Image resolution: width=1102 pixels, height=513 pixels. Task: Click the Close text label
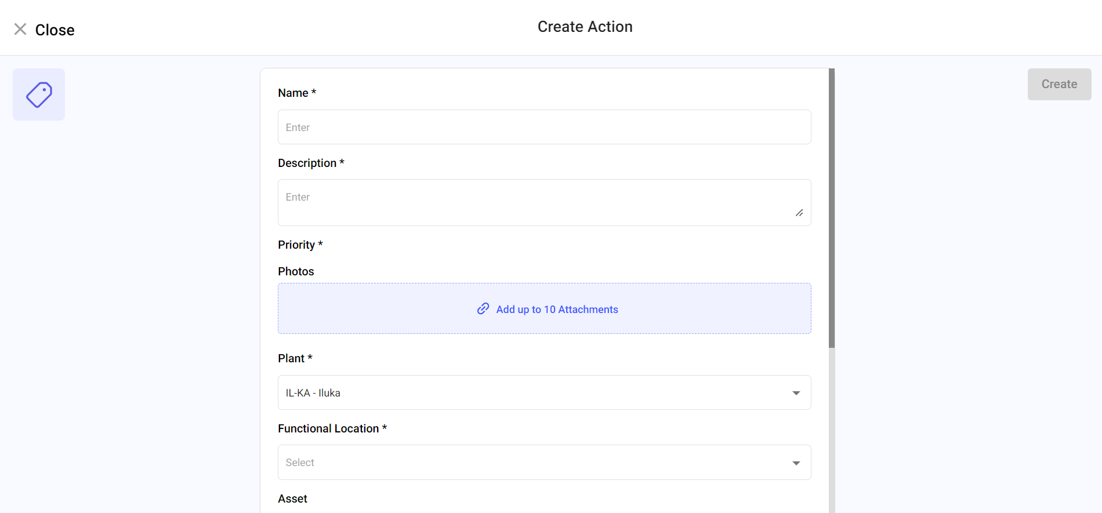pyautogui.click(x=55, y=30)
